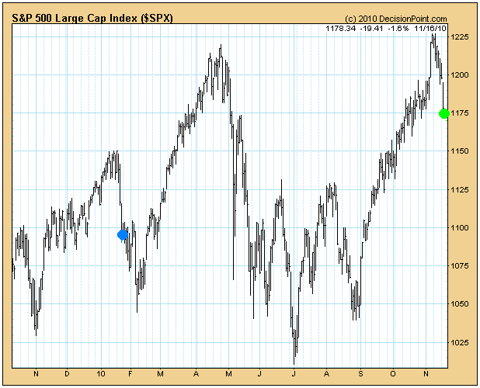Click the '10' year label on time axis
The image size is (480, 388).
click(x=101, y=374)
